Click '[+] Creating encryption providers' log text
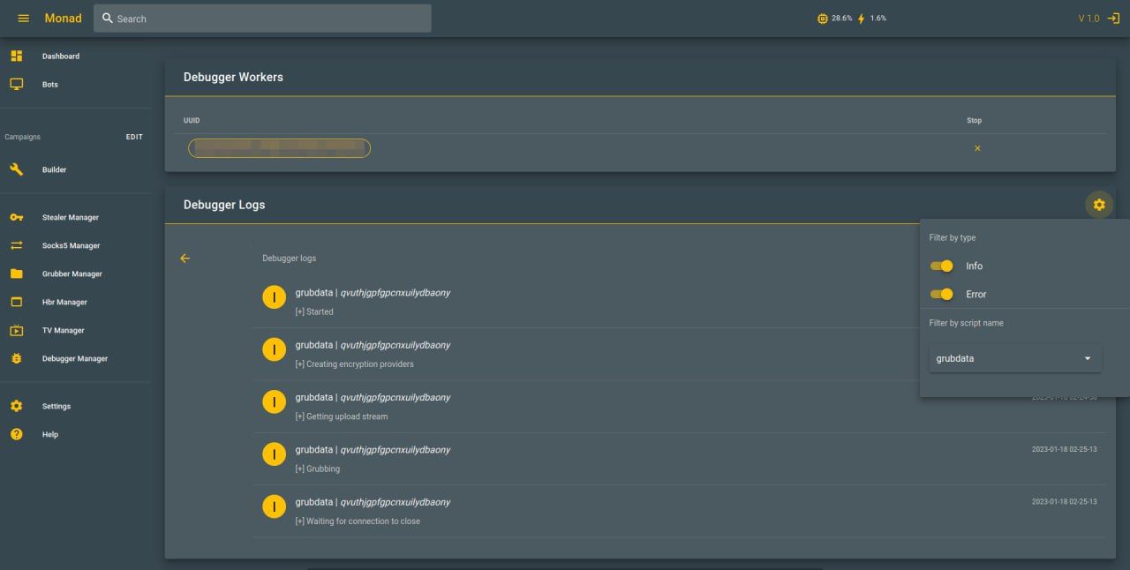1130x570 pixels. pos(354,364)
